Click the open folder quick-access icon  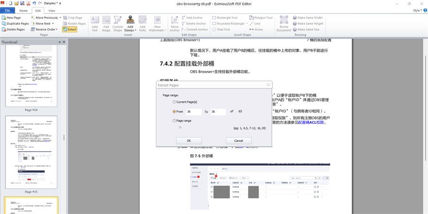coord(17,3)
